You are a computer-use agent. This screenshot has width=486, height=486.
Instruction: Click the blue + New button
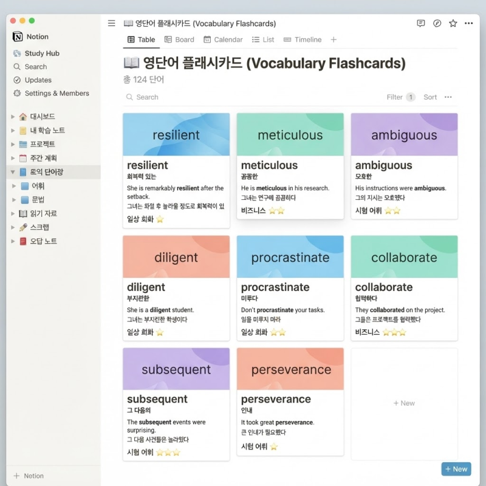[x=456, y=469]
